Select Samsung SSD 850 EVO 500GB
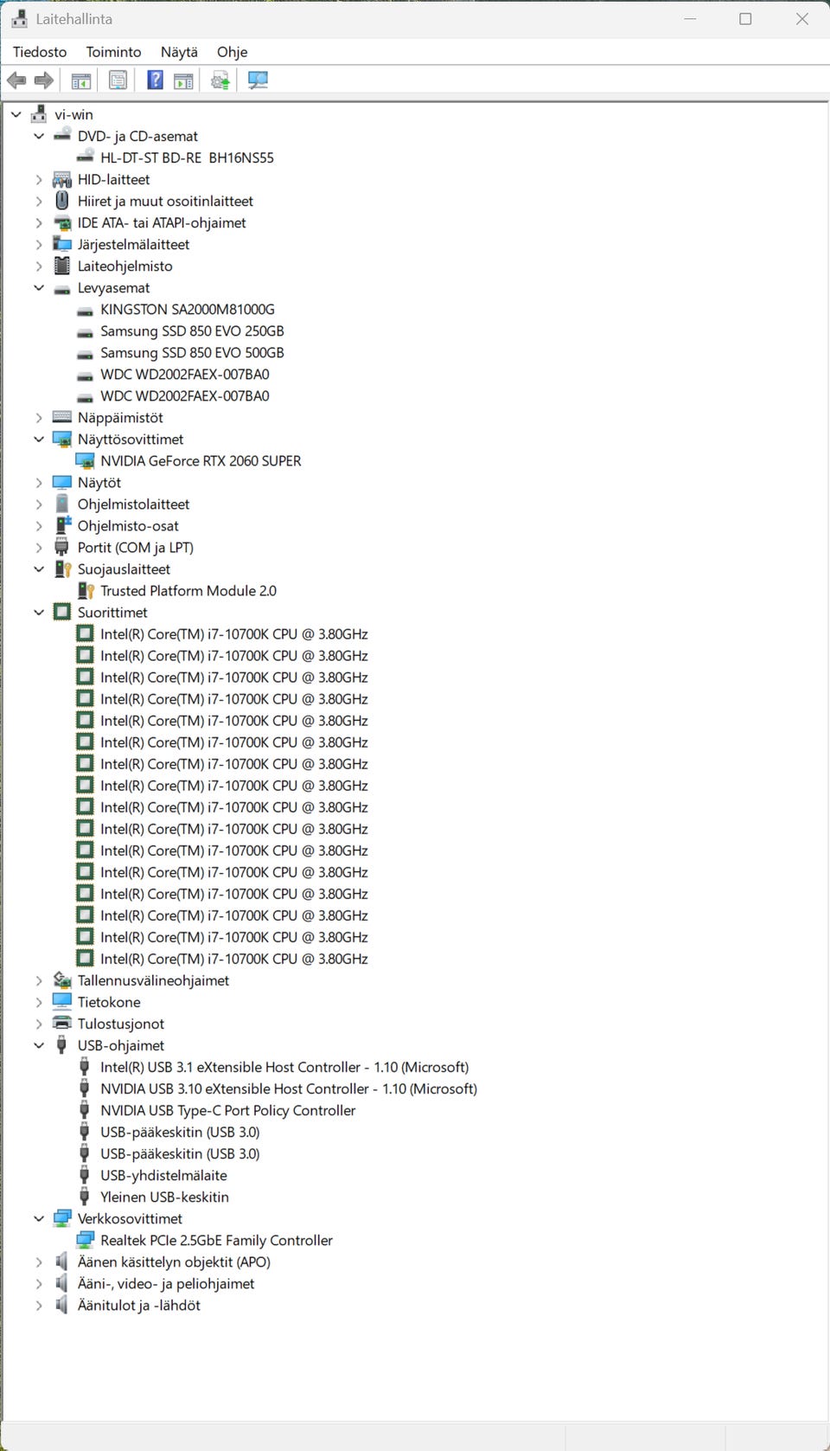Screen dimensions: 830x1451 click(192, 352)
